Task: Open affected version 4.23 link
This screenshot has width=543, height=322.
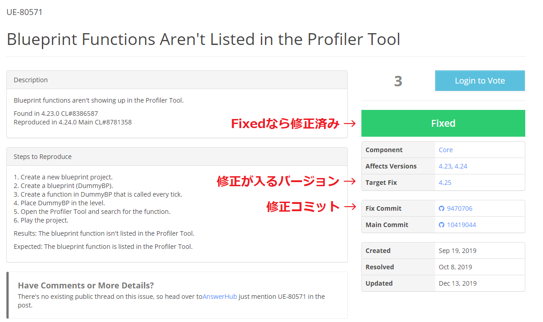Action: tap(445, 166)
